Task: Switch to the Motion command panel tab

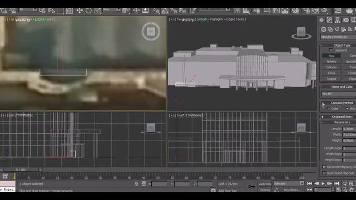Action: point(346,20)
